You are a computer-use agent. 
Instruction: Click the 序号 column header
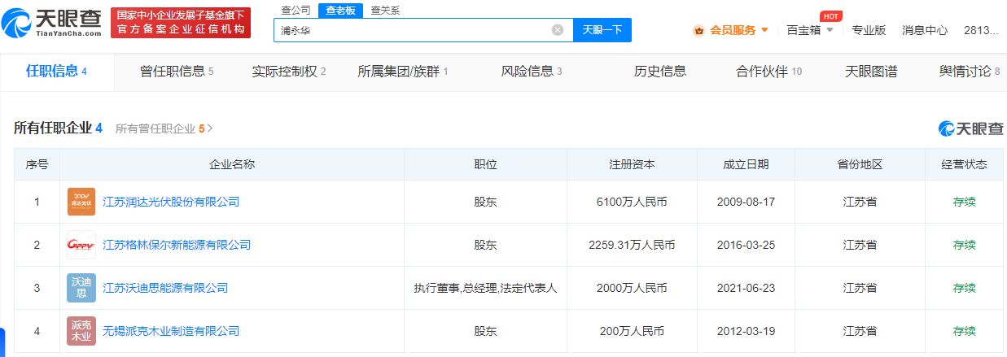pyautogui.click(x=37, y=164)
